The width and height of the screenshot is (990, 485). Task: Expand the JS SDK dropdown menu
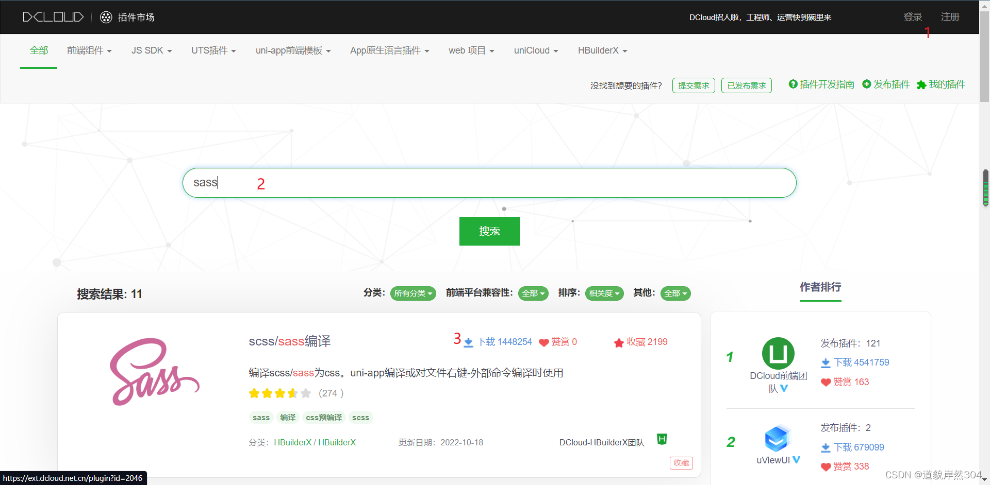point(152,50)
